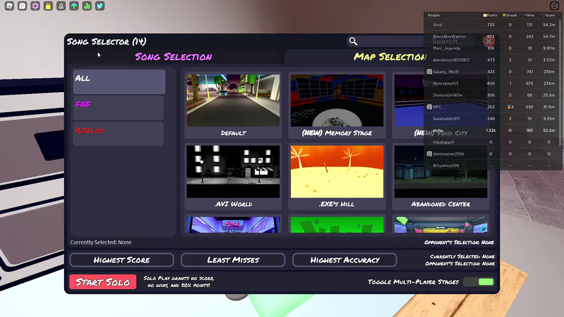564x317 pixels.
Task: Click the People header in leaderboard
Action: point(434,15)
